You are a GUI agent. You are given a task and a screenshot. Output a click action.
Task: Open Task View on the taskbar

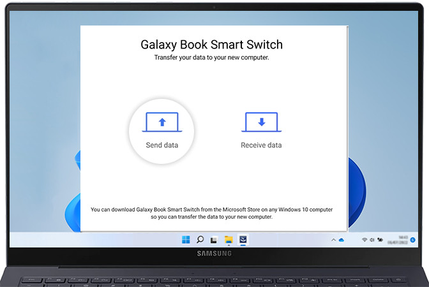(214, 240)
